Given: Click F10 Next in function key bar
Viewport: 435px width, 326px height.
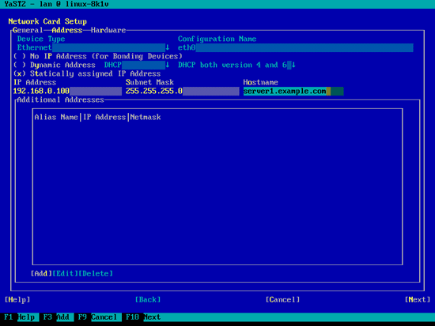Looking at the screenshot, I should [143, 317].
